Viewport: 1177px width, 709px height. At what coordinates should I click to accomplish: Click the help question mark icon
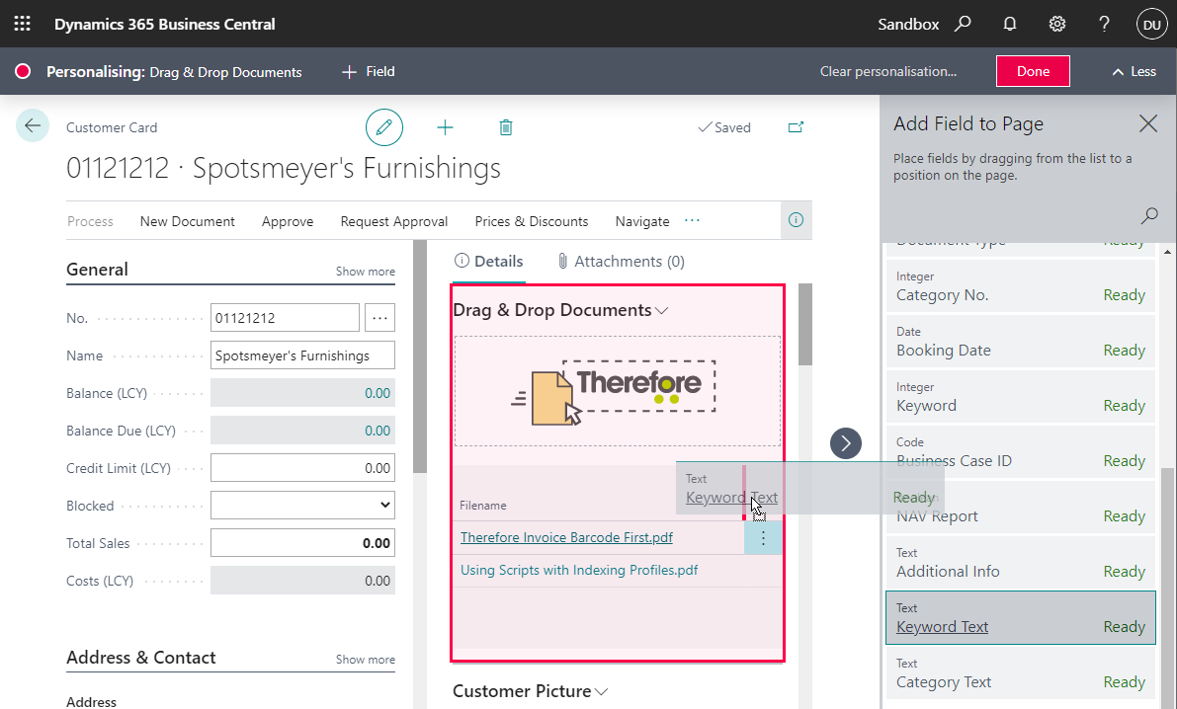point(1105,24)
